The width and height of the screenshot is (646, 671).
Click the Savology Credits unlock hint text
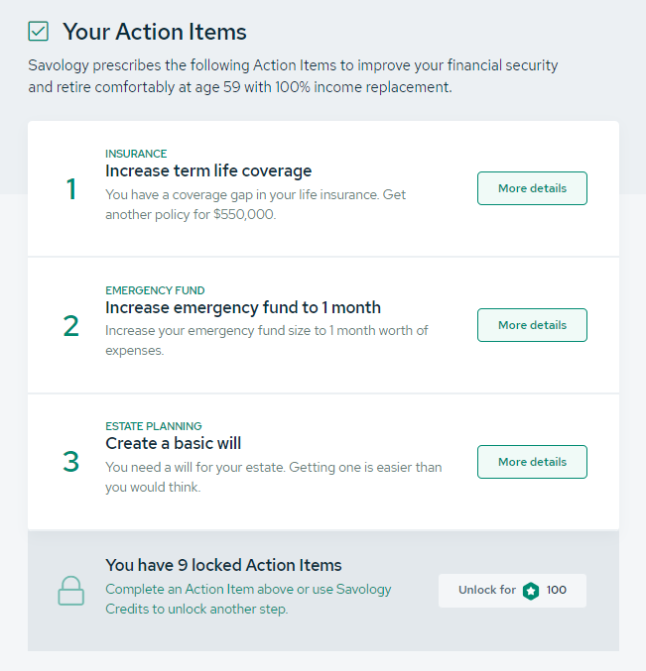point(248,599)
